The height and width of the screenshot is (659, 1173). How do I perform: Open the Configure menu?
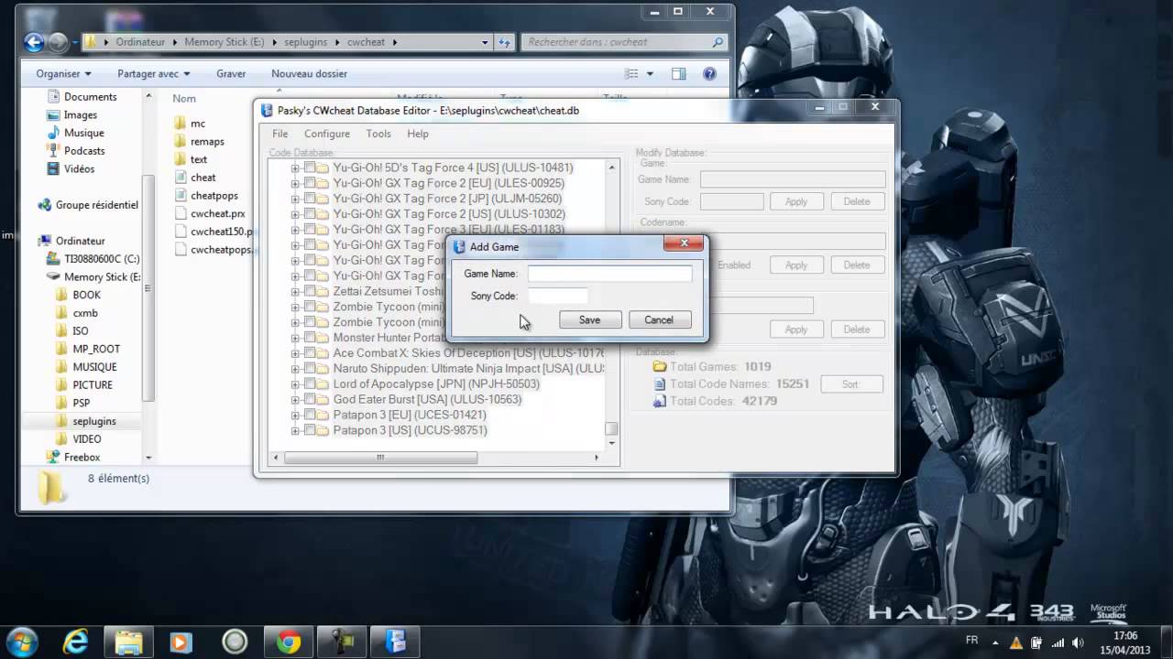point(327,134)
